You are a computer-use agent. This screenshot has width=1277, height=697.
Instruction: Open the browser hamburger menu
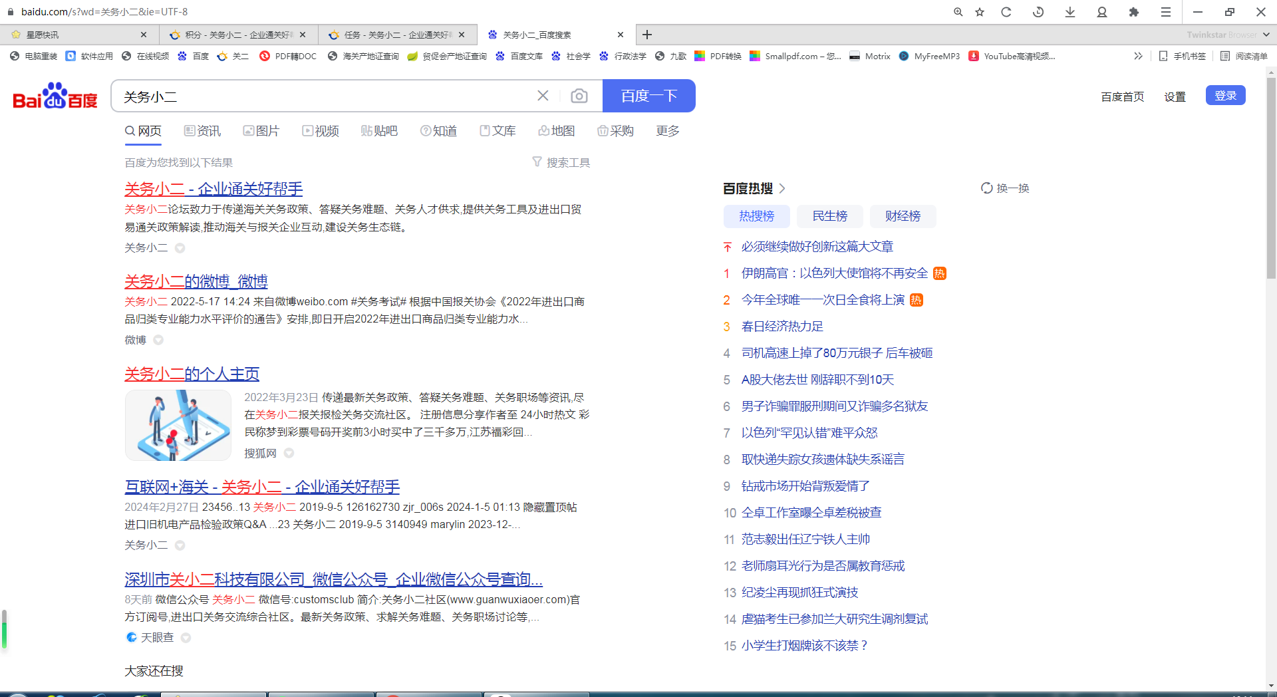tap(1166, 12)
